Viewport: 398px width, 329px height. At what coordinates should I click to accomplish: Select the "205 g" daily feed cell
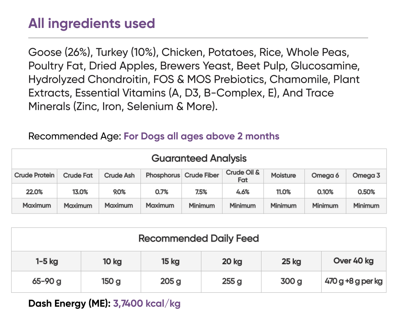pos(171,282)
